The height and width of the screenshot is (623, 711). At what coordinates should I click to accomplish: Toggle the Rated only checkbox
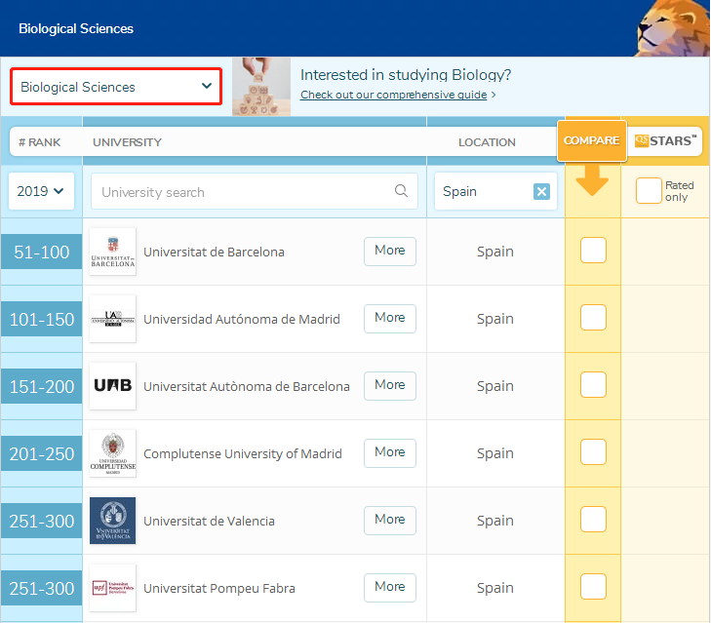pos(649,191)
